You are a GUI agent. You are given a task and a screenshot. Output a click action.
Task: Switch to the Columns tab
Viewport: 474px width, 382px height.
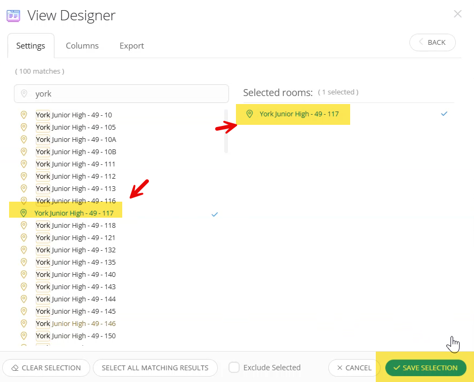82,46
